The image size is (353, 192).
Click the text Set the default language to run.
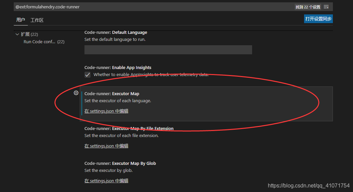(115, 40)
